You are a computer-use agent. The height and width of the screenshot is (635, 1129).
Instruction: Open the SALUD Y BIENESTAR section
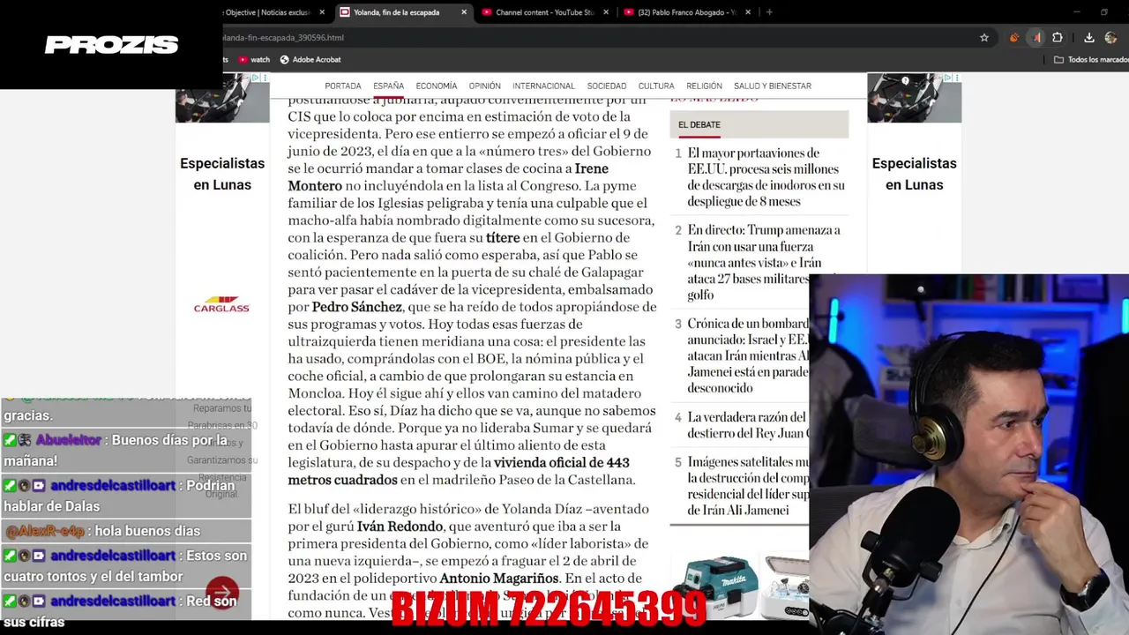coord(773,86)
